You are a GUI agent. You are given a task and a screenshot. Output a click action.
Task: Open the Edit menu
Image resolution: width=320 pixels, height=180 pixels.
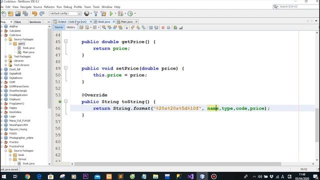point(8,7)
